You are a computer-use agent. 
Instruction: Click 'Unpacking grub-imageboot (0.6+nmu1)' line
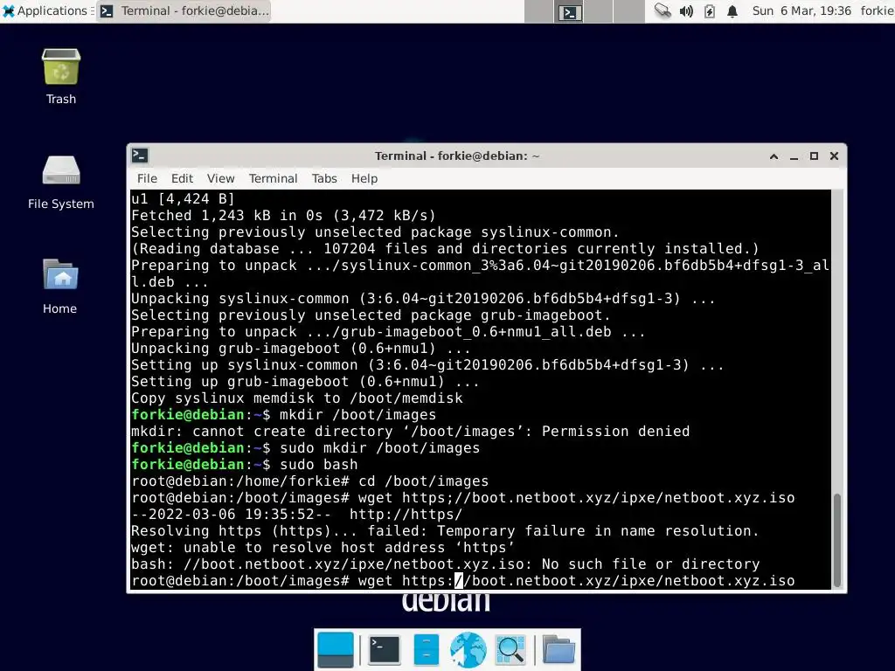(301, 349)
